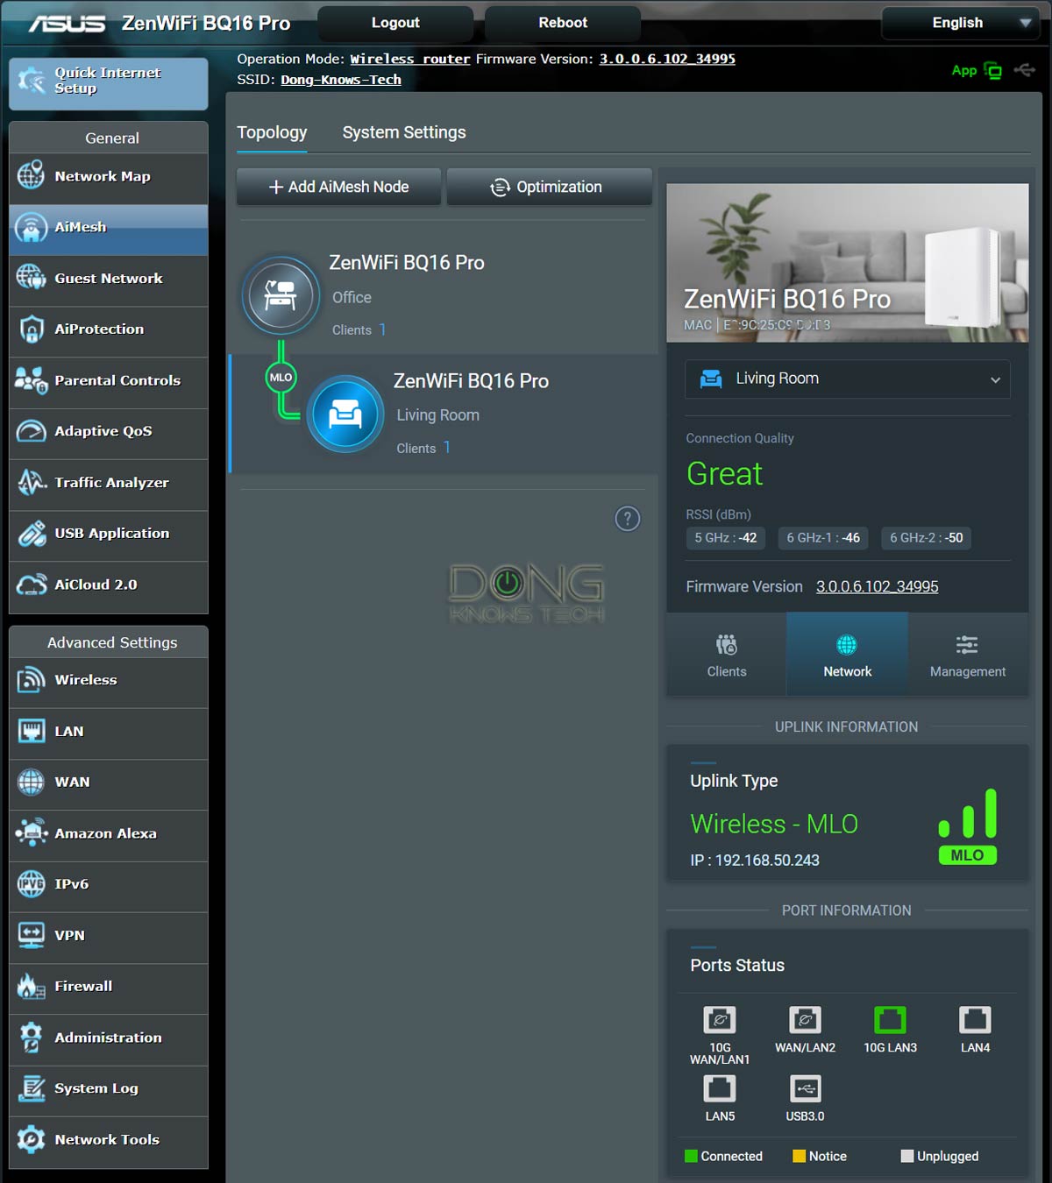
Task: Select the Living Room node sofa icon
Action: click(x=345, y=414)
